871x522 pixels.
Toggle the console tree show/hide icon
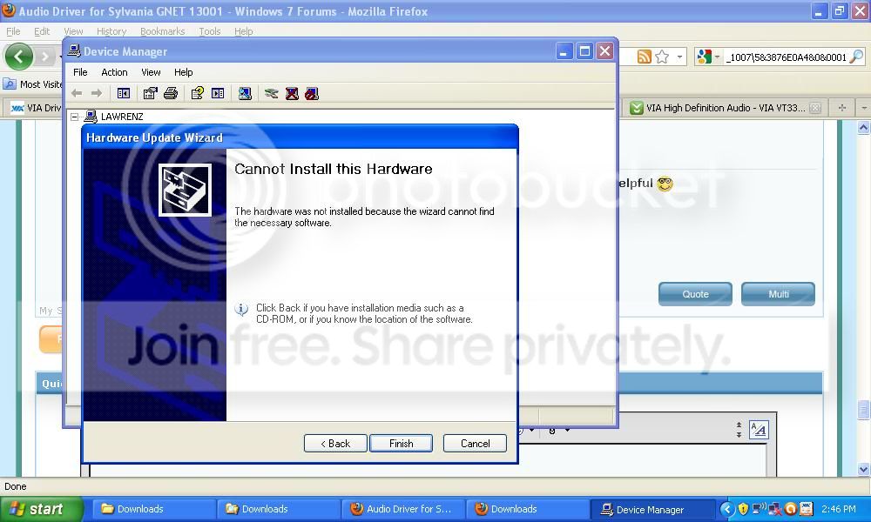coord(124,93)
